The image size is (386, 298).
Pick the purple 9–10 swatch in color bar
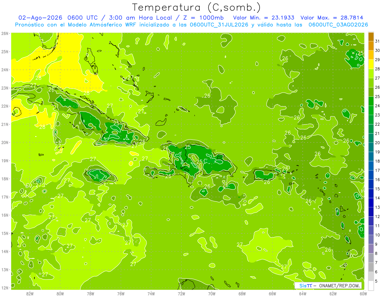click(371, 240)
